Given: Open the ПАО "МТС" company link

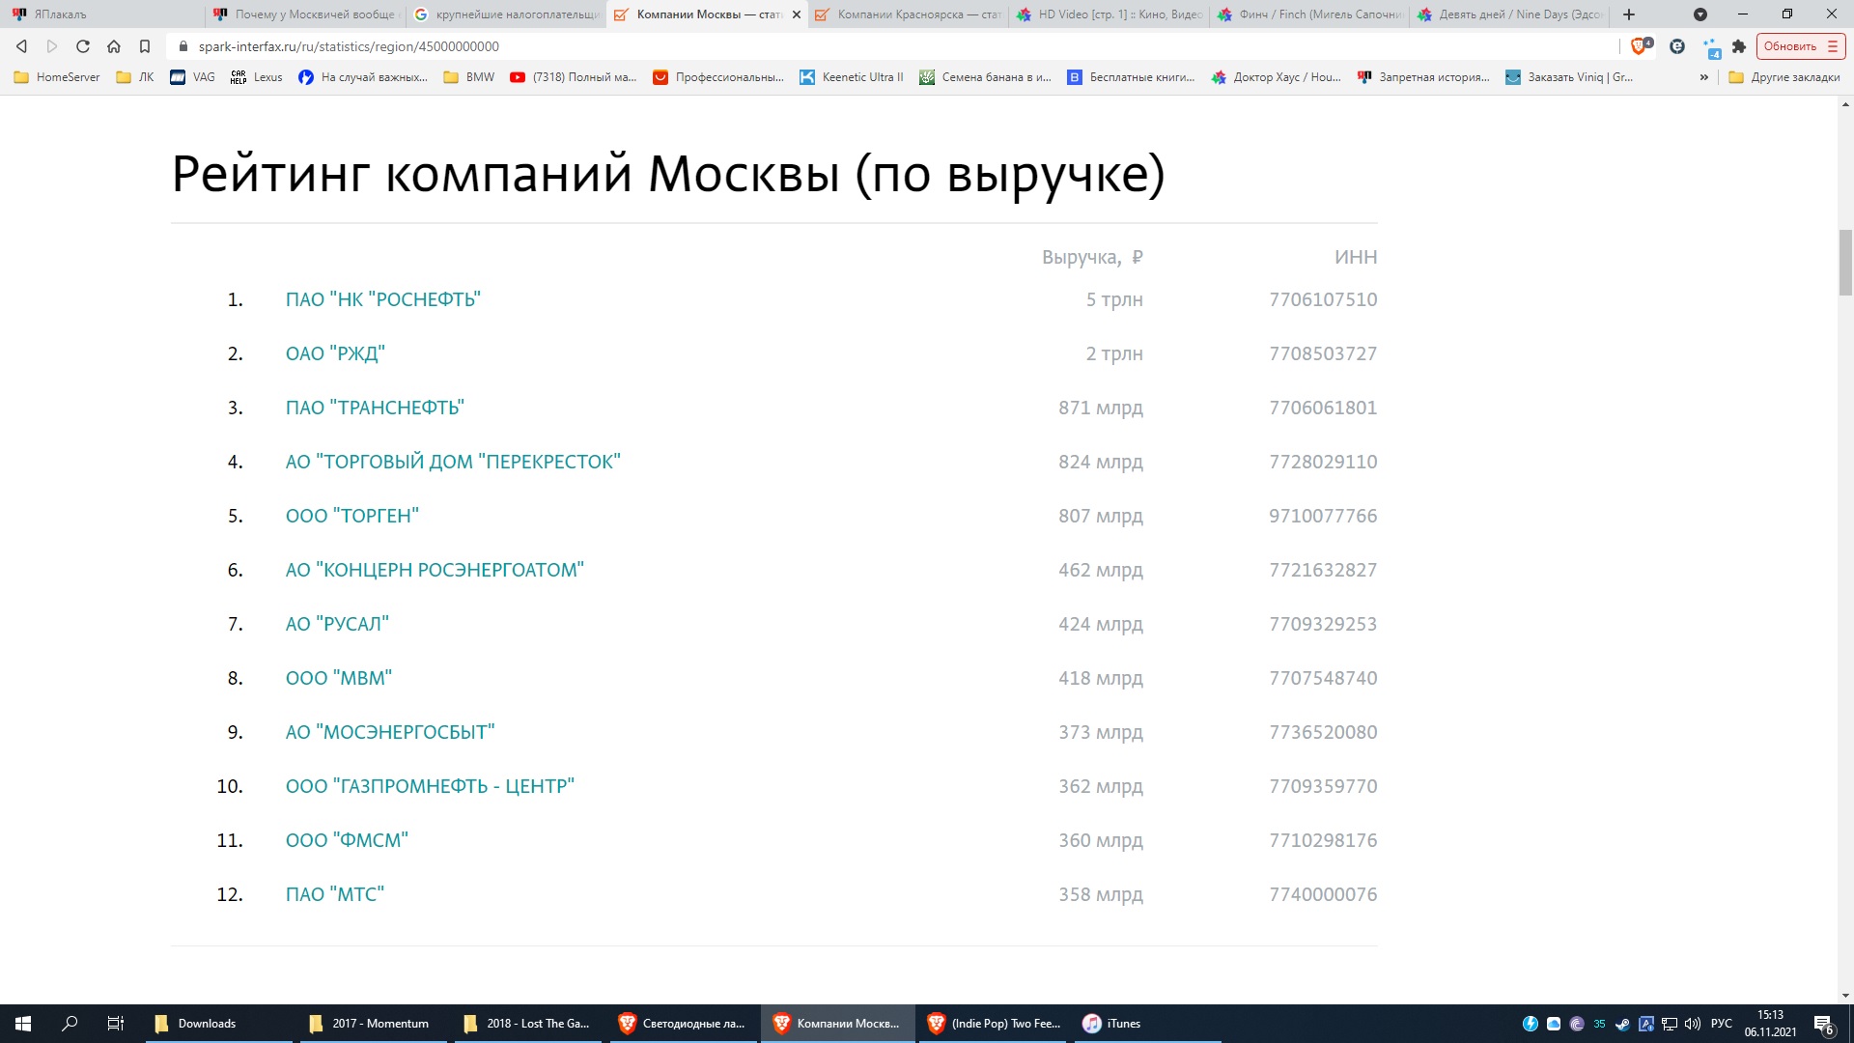Looking at the screenshot, I should pyautogui.click(x=335, y=894).
